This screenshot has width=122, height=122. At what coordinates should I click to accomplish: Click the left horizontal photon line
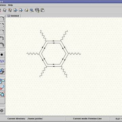click(33, 54)
